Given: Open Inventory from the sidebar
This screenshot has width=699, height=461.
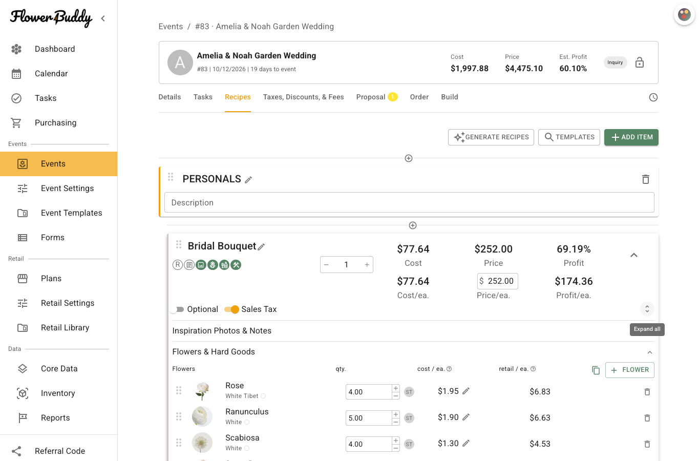Looking at the screenshot, I should (x=58, y=393).
